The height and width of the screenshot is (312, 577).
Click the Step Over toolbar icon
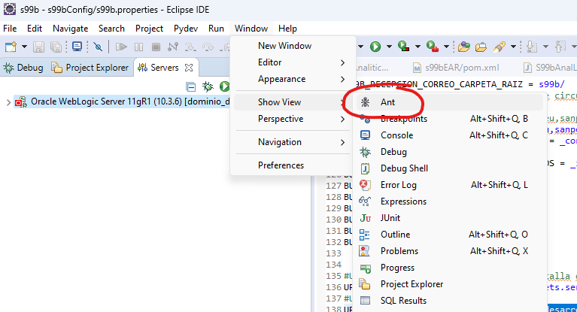pyautogui.click(x=208, y=47)
